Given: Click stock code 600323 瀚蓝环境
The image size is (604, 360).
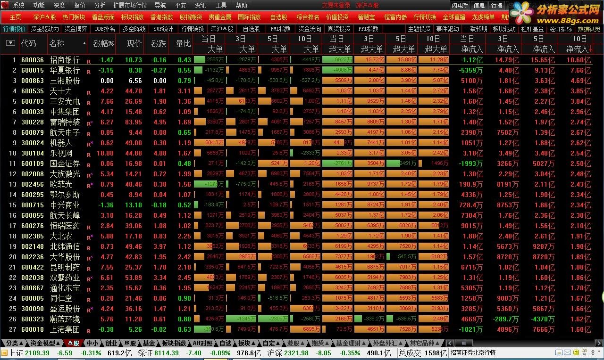Looking at the screenshot, I should click(x=33, y=319).
